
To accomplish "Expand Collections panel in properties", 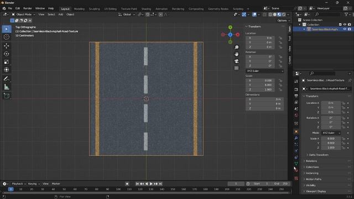I will click(x=312, y=167).
